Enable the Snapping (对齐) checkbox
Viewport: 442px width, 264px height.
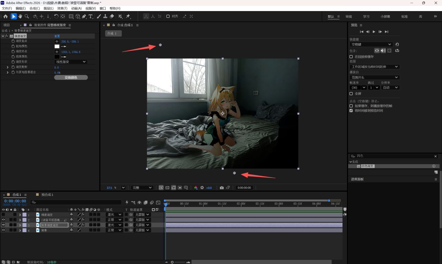point(168,16)
